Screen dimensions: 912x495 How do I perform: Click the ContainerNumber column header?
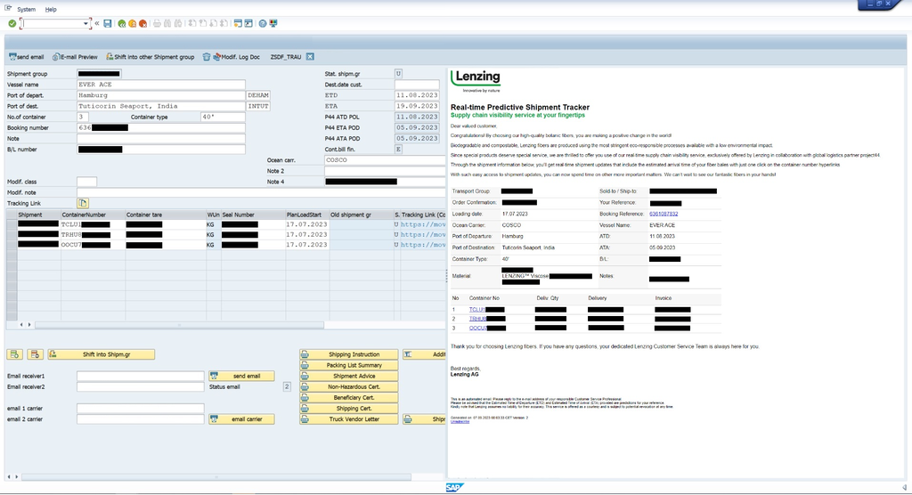click(93, 215)
